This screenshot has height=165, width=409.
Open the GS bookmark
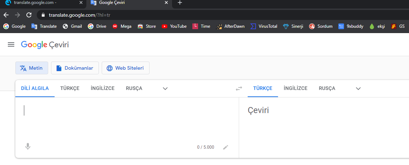[x=398, y=26]
